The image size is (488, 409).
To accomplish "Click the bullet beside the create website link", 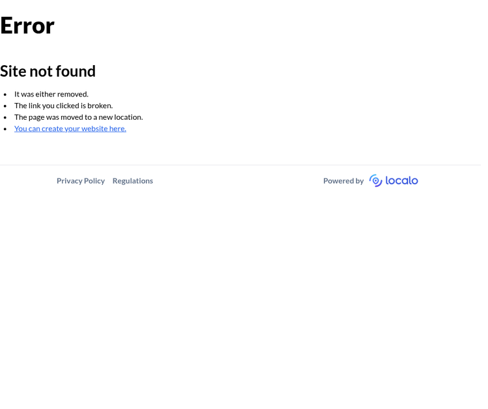I will point(5,129).
